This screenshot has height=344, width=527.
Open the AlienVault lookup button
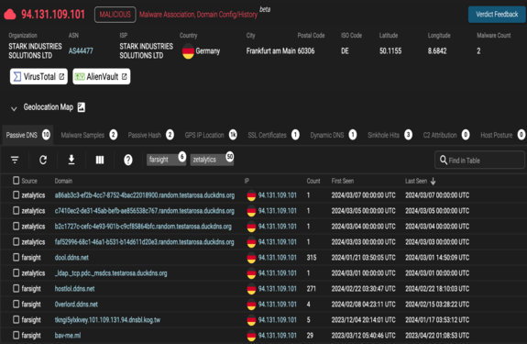pyautogui.click(x=102, y=77)
